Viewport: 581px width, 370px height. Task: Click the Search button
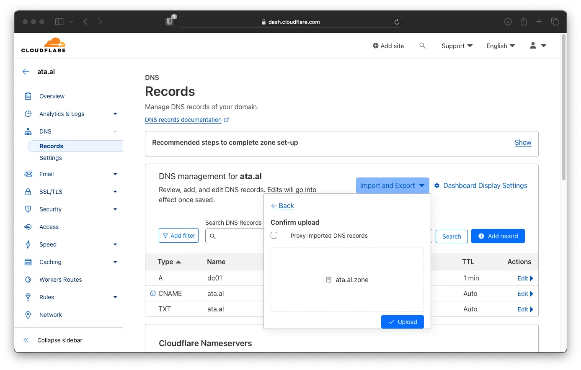point(452,236)
